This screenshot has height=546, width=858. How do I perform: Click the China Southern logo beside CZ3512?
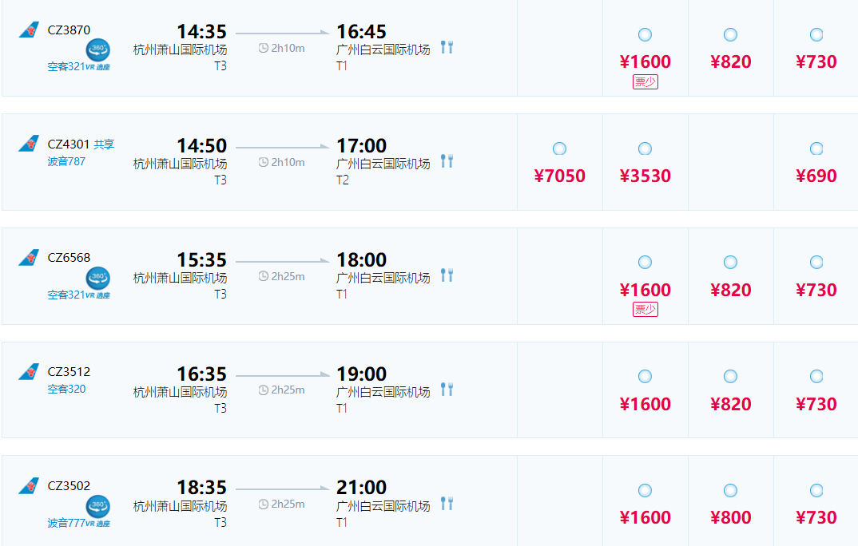tap(29, 372)
